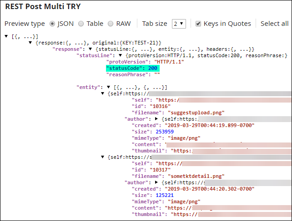This screenshot has height=221, width=292.
Task: Collapse the first entity attachment object
Action: point(103,93)
